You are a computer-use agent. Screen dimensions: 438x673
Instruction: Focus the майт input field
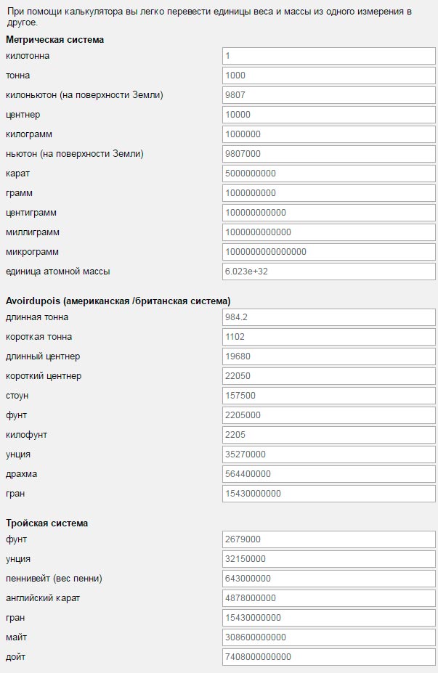pyautogui.click(x=329, y=637)
